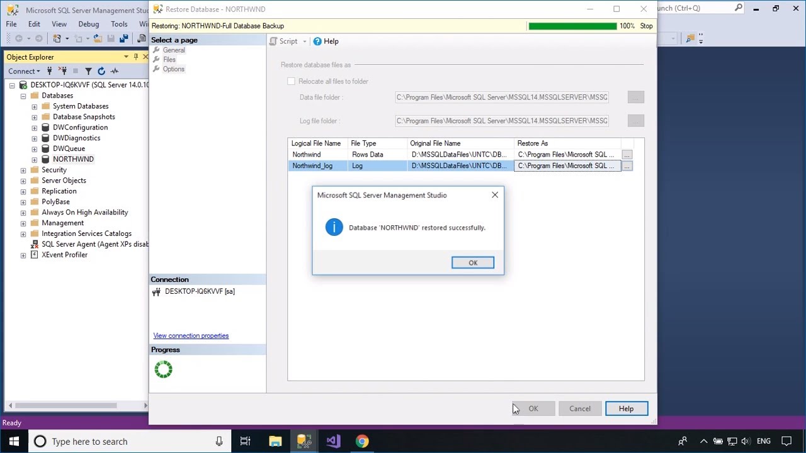Screen dimensions: 806x453
Task: Click the Activity Monitor icon in Object Explorer
Action: point(115,71)
